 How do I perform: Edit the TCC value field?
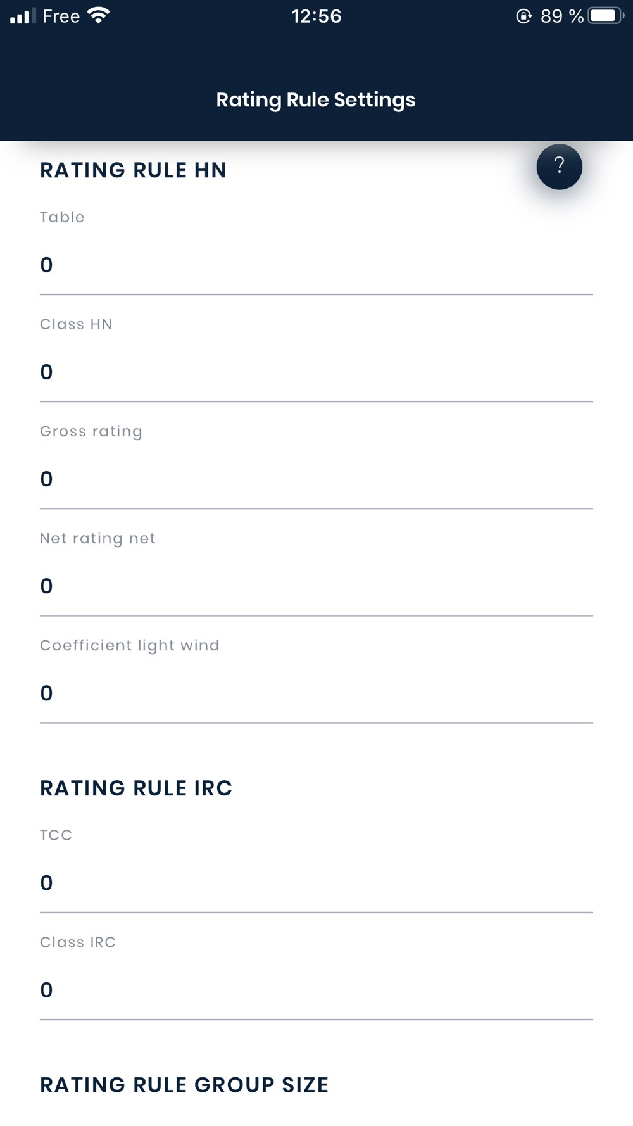coord(316,883)
